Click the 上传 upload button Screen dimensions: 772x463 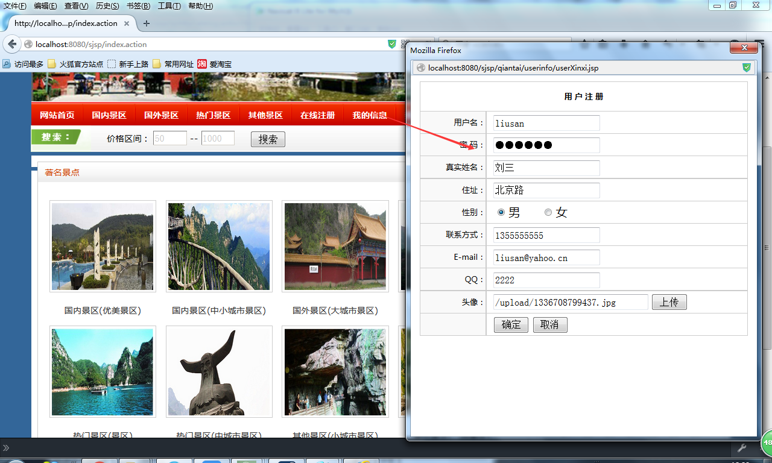coord(669,302)
